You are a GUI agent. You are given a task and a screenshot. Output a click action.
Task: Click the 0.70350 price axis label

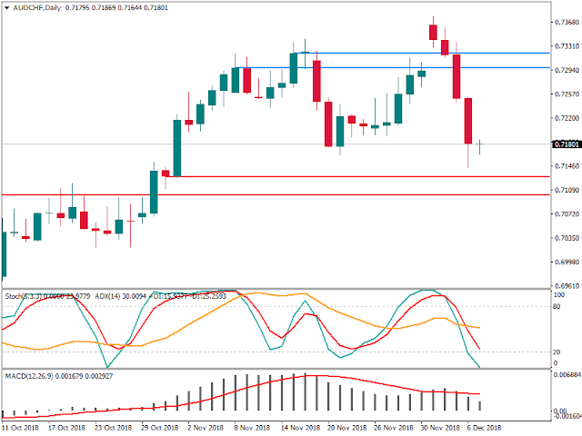click(567, 238)
